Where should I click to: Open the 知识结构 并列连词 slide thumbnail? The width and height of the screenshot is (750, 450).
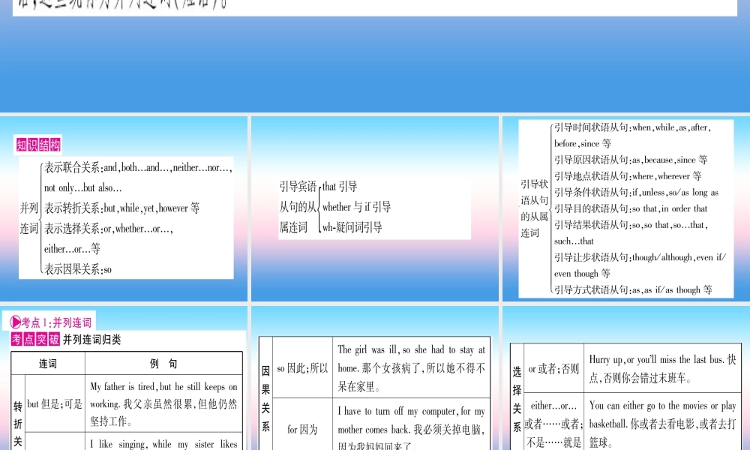click(x=124, y=208)
